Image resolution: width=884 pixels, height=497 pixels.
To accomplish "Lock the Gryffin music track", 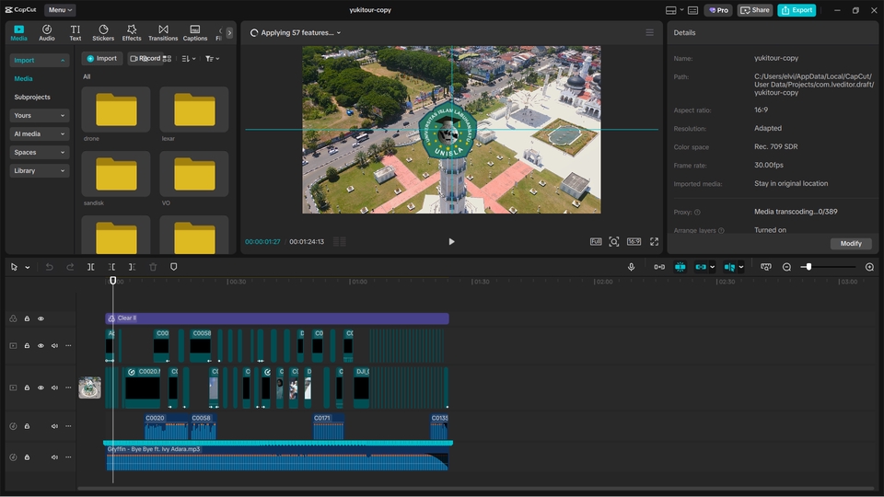I will click(27, 457).
